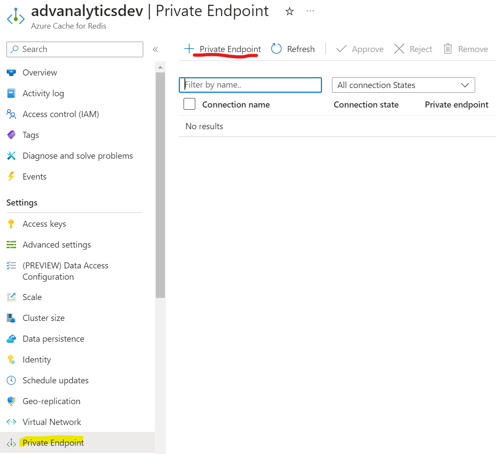Collapse the sidebar with the double chevron

155,49
